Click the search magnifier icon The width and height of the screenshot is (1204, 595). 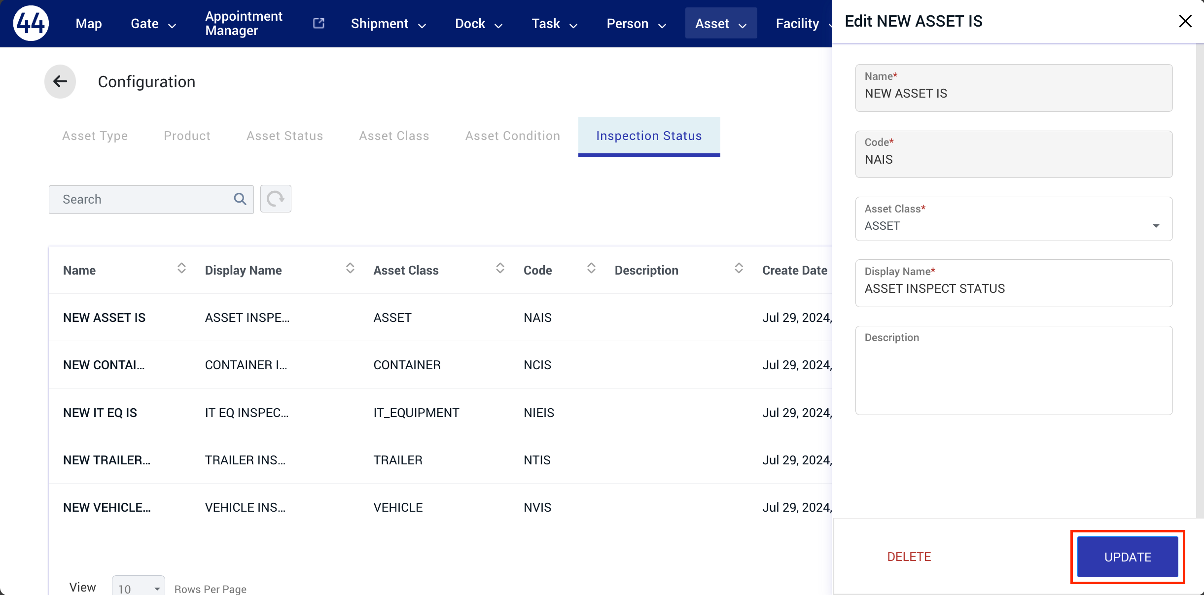pyautogui.click(x=240, y=199)
